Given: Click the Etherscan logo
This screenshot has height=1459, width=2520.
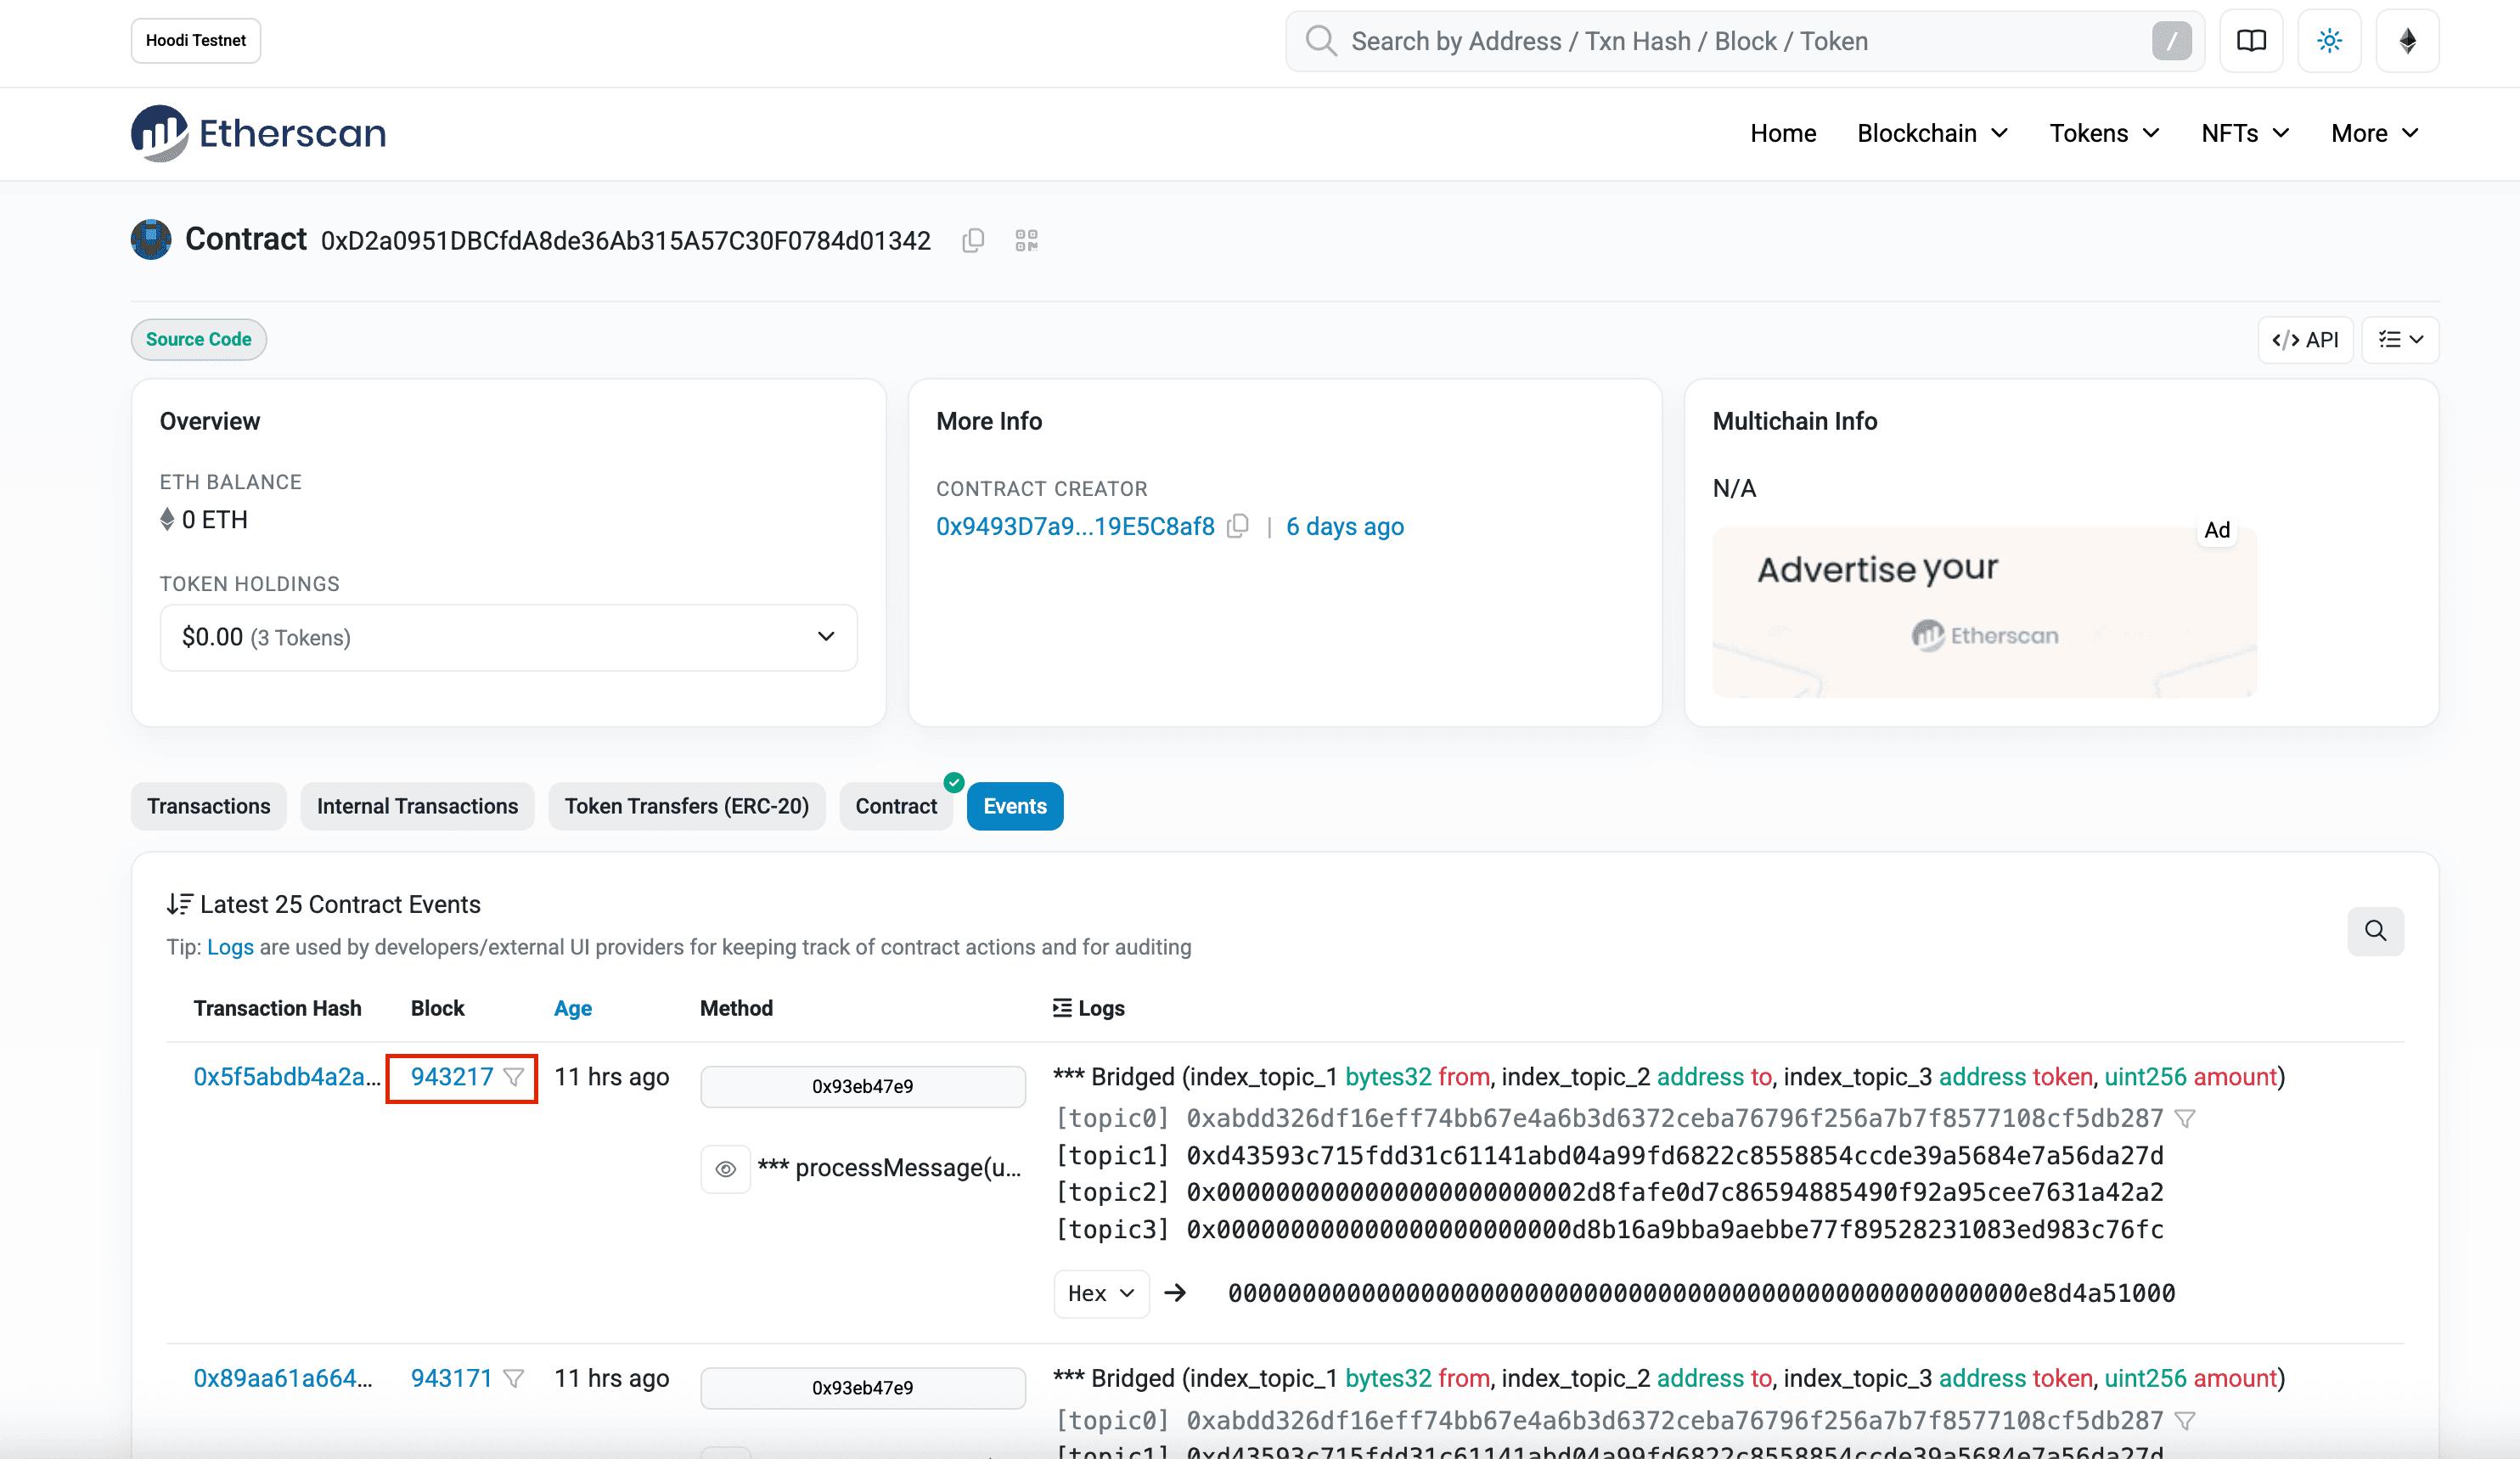Looking at the screenshot, I should pyautogui.click(x=258, y=132).
